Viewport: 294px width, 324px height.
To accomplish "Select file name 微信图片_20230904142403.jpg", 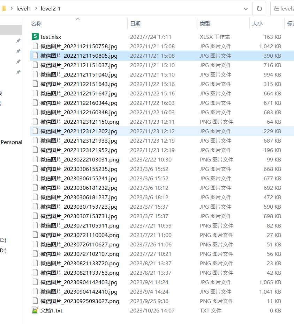I will (79, 282).
